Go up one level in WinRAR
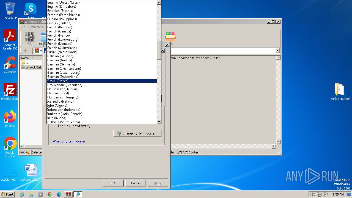The height and width of the screenshot is (198, 352). pos(25,51)
